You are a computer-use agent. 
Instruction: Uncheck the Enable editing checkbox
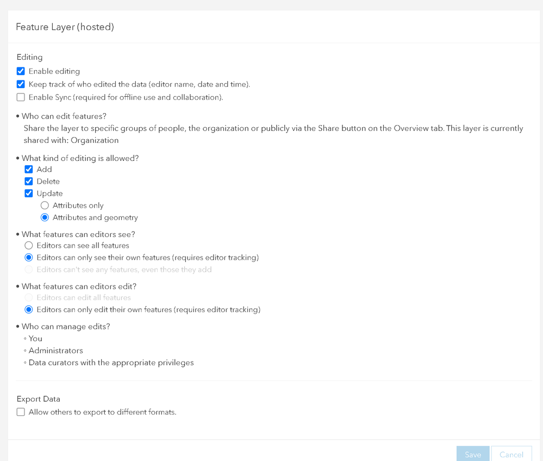(x=21, y=71)
